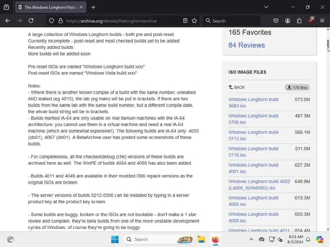The width and height of the screenshot is (330, 247).
Task: Reload the current page
Action: tap(31, 21)
